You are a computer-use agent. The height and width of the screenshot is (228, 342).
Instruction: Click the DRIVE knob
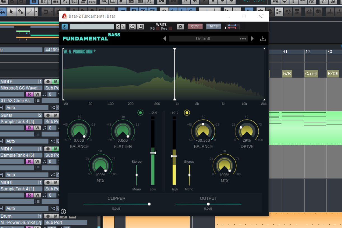click(x=247, y=131)
